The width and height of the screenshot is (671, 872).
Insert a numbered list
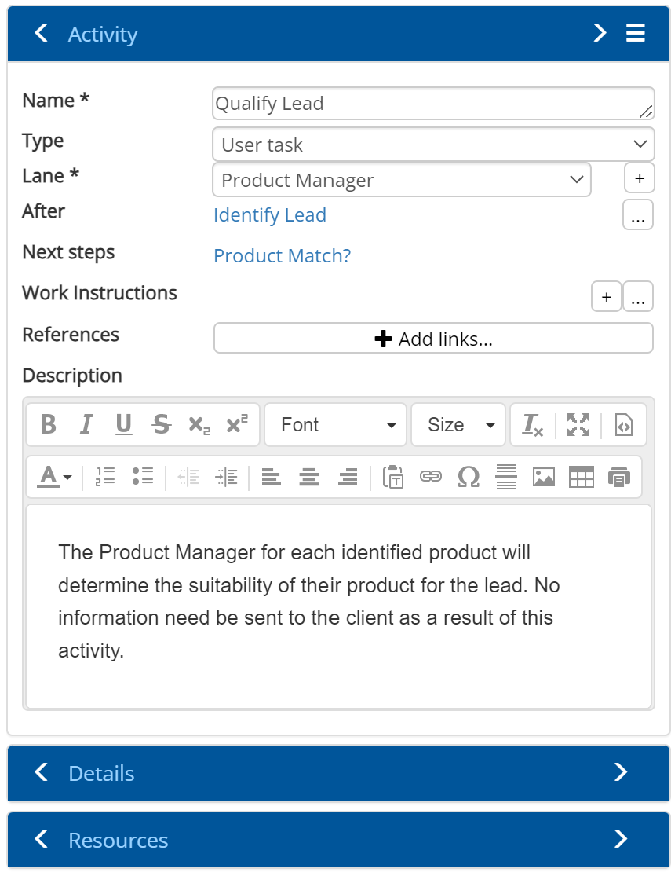[105, 477]
